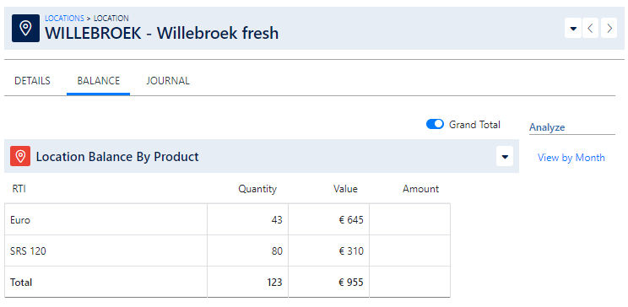This screenshot has height=307, width=628.
Task: Click the Total row value € 955
Action: pos(351,283)
